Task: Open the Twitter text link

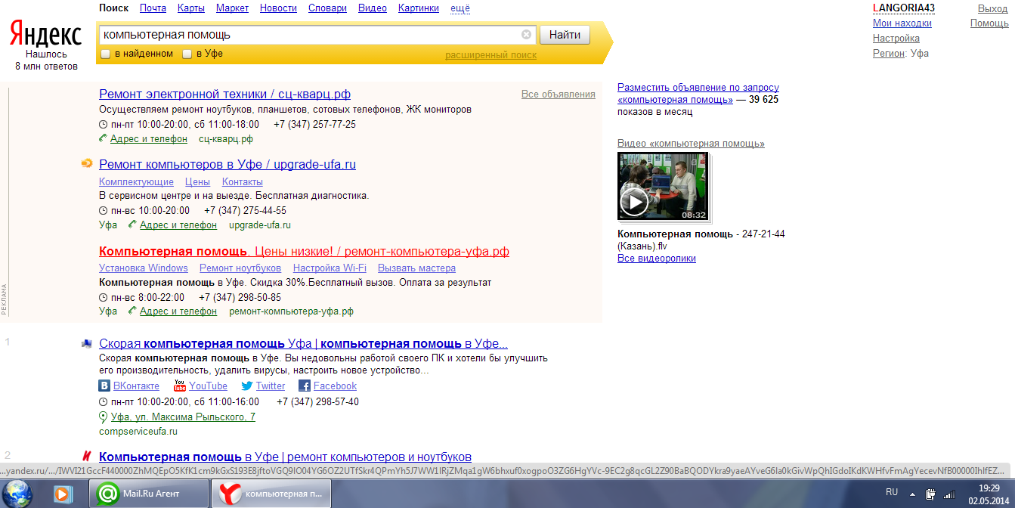Action: pyautogui.click(x=271, y=386)
